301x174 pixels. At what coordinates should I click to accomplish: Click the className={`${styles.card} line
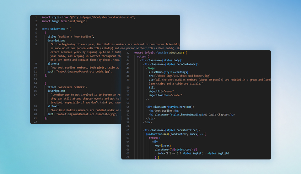point(176,150)
